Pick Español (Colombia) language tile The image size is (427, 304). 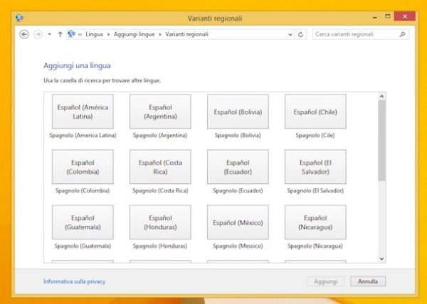point(83,167)
